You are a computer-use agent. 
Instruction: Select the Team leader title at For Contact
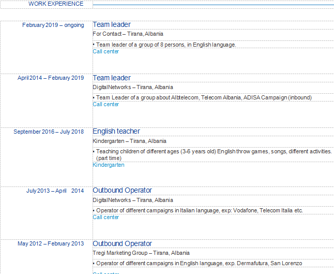pyautogui.click(x=112, y=24)
